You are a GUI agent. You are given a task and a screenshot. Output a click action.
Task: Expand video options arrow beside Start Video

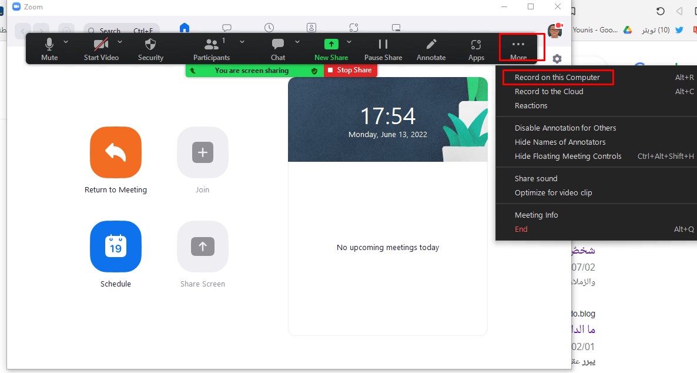click(x=120, y=42)
